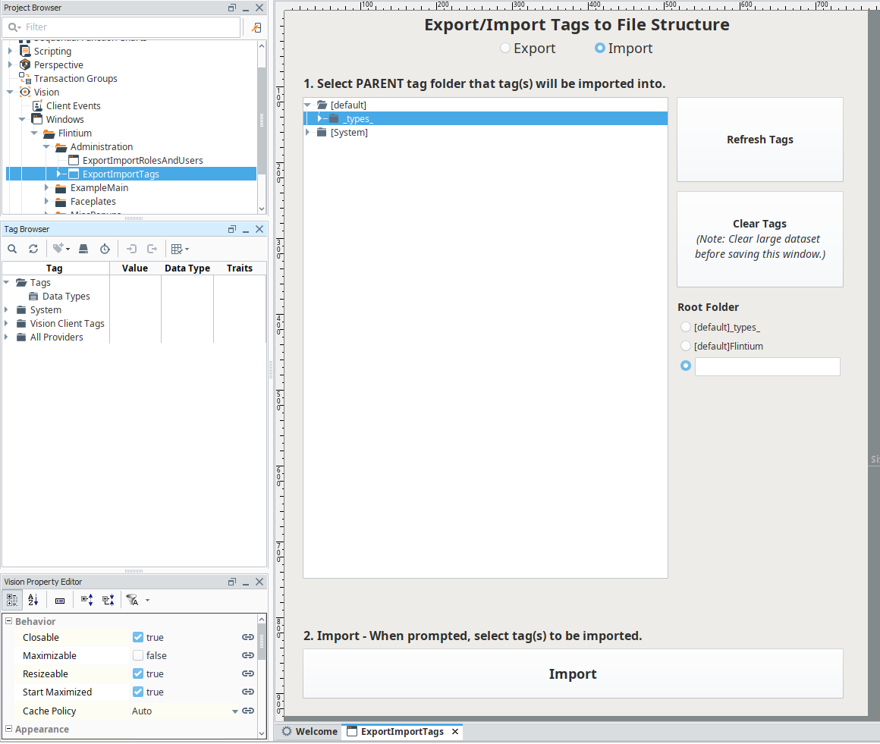
Task: Click binding link icon for Start Maximized
Action: [248, 692]
